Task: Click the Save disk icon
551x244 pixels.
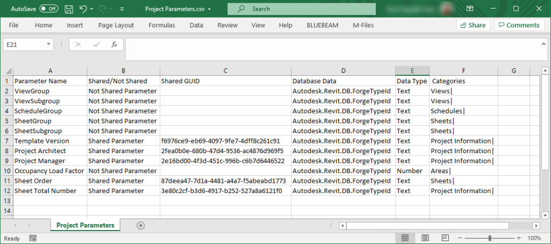Action: [x=69, y=9]
